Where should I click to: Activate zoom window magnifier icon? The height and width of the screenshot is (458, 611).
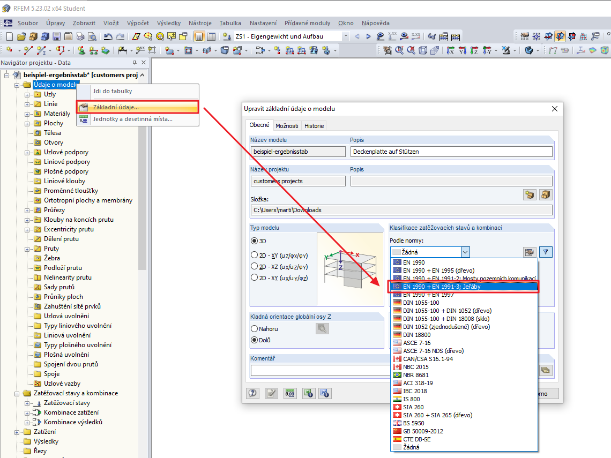pos(399,50)
